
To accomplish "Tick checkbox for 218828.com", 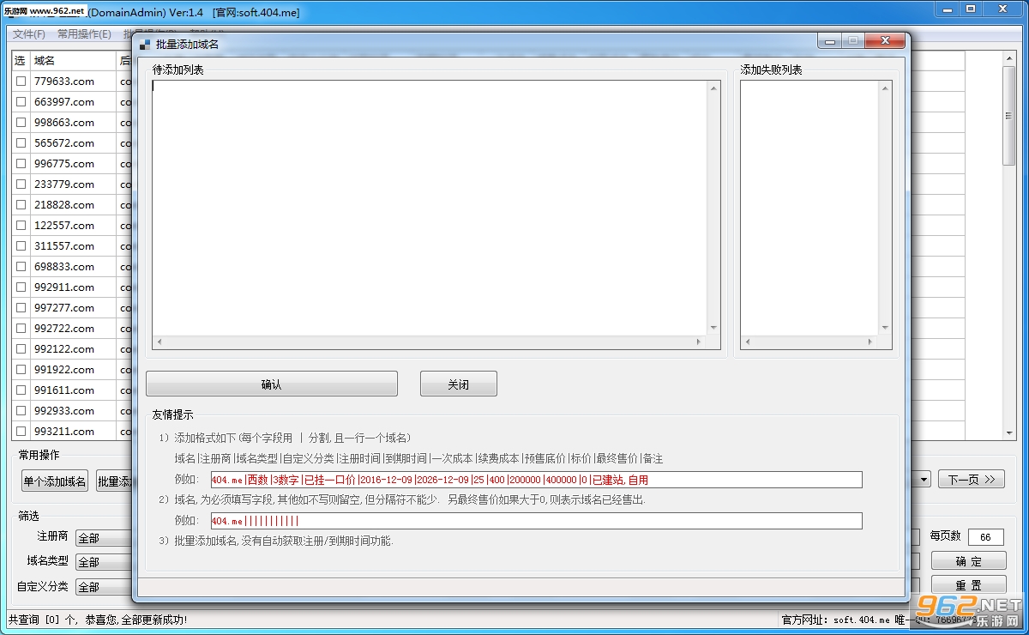I will (x=21, y=205).
